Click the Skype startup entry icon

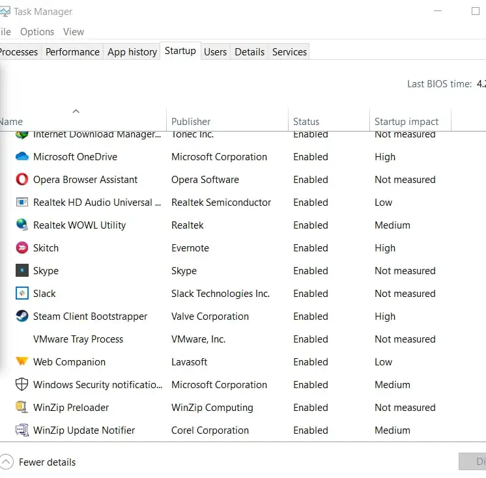(22, 270)
